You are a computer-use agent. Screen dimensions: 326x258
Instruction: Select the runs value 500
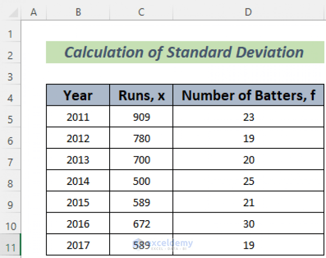[142, 181]
